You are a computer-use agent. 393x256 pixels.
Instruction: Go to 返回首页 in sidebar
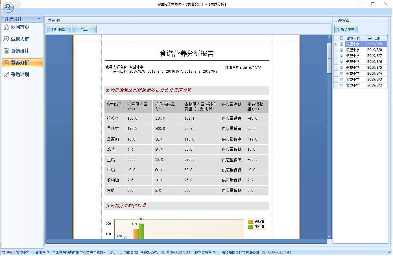22,27
